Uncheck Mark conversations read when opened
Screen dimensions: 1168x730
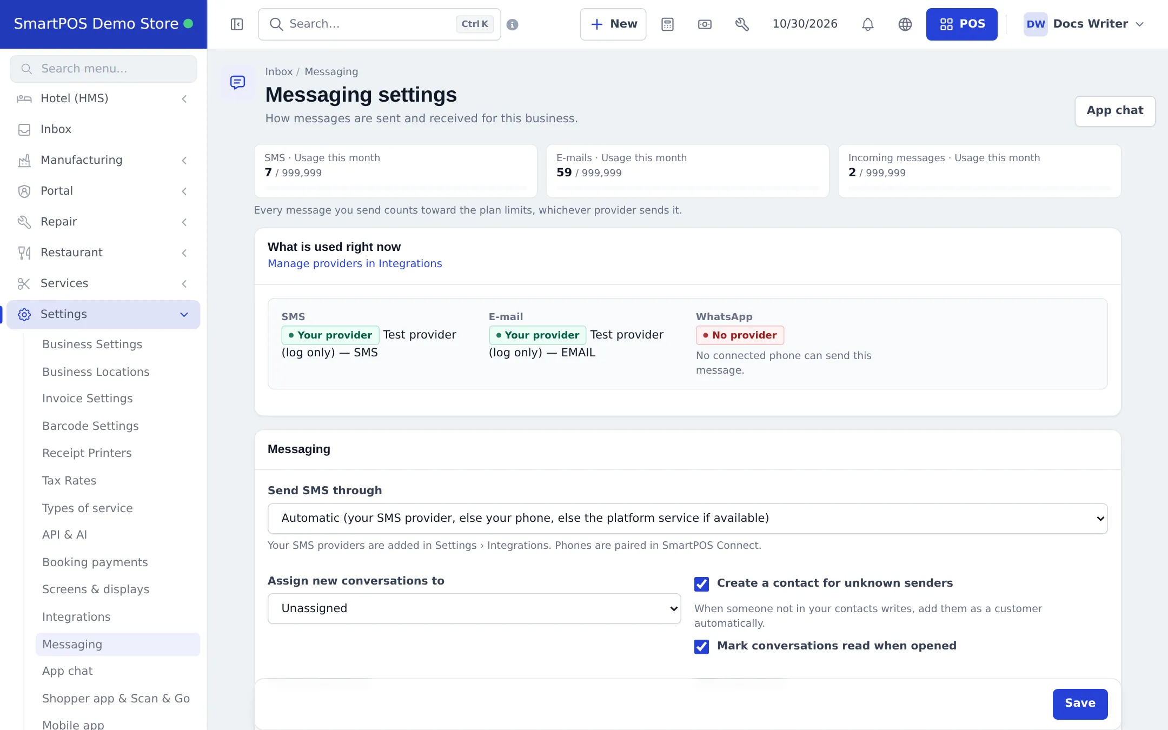pyautogui.click(x=701, y=647)
